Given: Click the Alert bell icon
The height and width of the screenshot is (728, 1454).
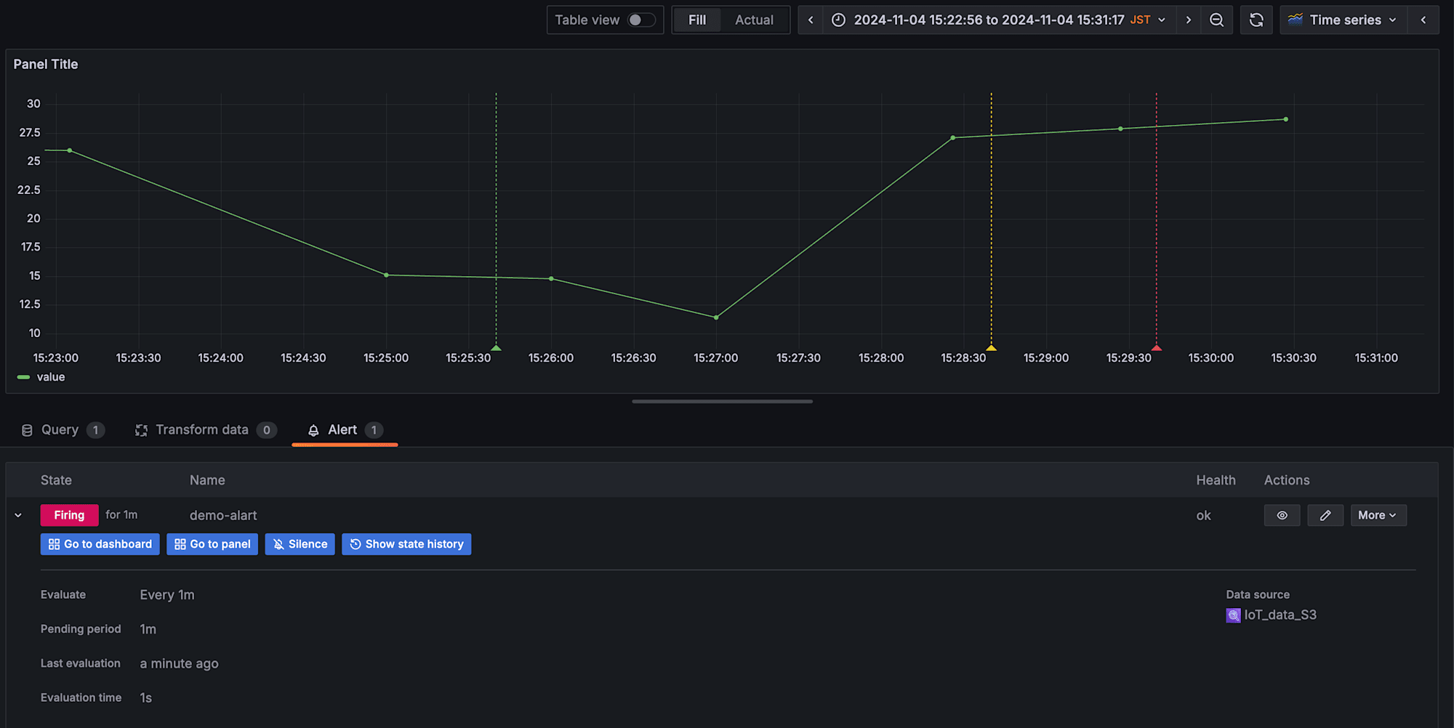Looking at the screenshot, I should [313, 430].
